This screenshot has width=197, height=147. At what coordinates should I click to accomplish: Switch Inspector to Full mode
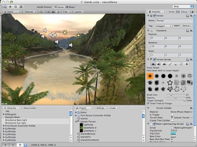(x=178, y=12)
